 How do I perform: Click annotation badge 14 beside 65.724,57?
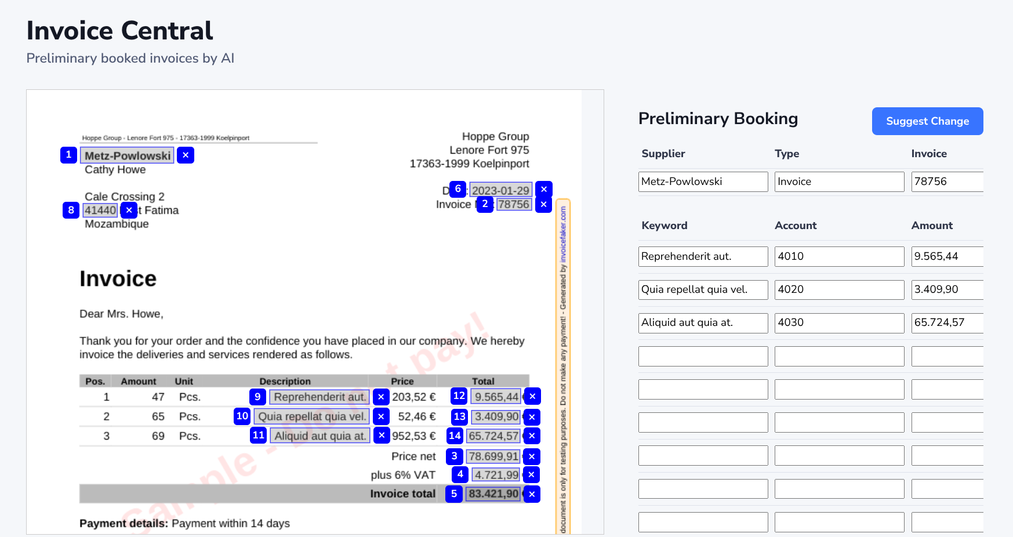(x=455, y=436)
